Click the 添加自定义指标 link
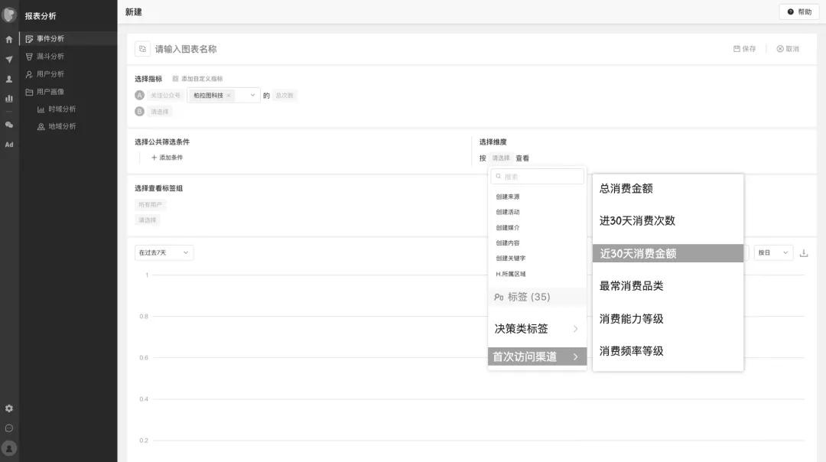The height and width of the screenshot is (462, 826). (x=200, y=78)
